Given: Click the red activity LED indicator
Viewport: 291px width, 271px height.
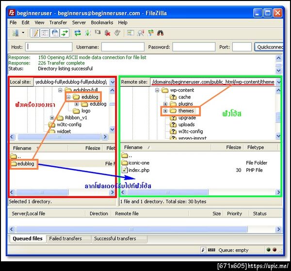Looking at the screenshot, I should [275, 250].
